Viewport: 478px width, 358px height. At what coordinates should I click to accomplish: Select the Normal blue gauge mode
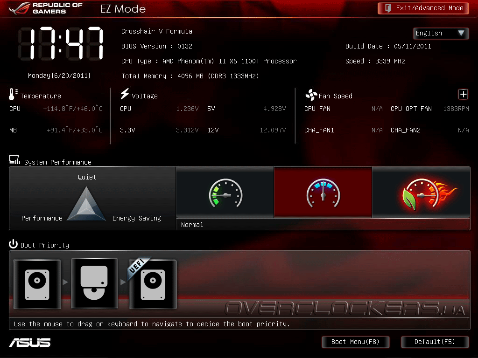323,193
